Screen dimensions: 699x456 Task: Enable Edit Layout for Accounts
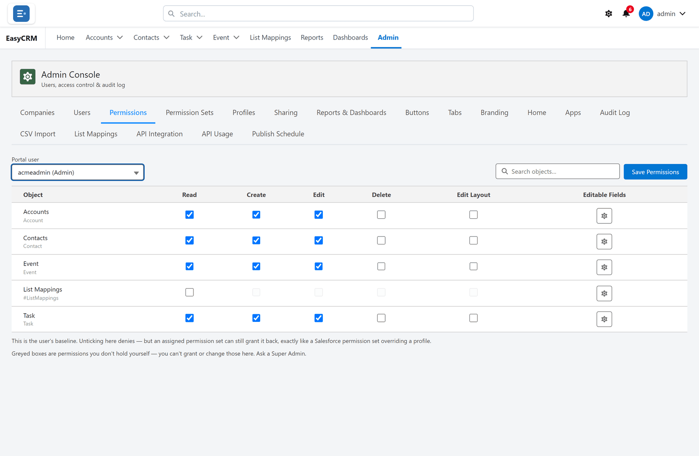pos(473,215)
